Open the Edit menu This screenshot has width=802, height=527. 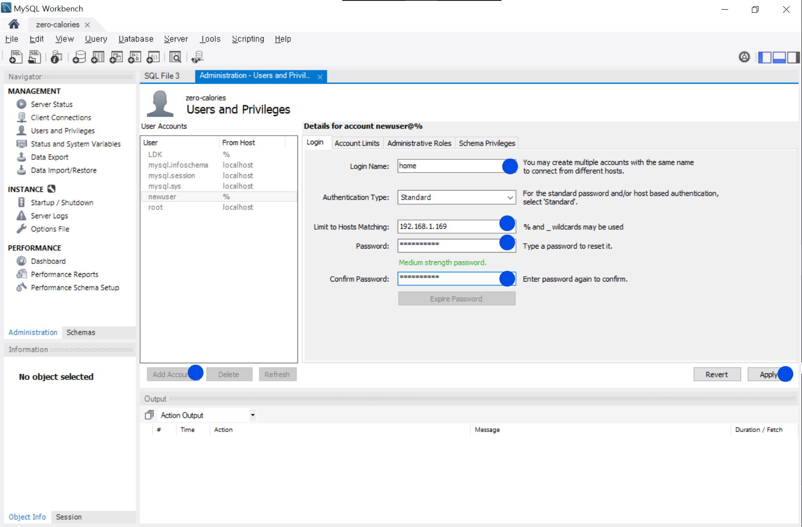click(36, 39)
